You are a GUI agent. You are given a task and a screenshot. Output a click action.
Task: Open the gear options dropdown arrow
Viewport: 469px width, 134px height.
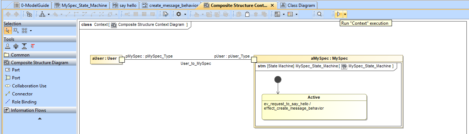[185, 14]
